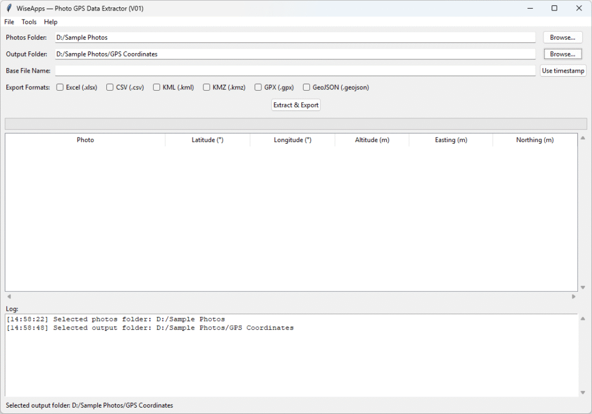The image size is (592, 414).
Task: Enable GeoJSON (.geojson) export
Action: coord(307,88)
